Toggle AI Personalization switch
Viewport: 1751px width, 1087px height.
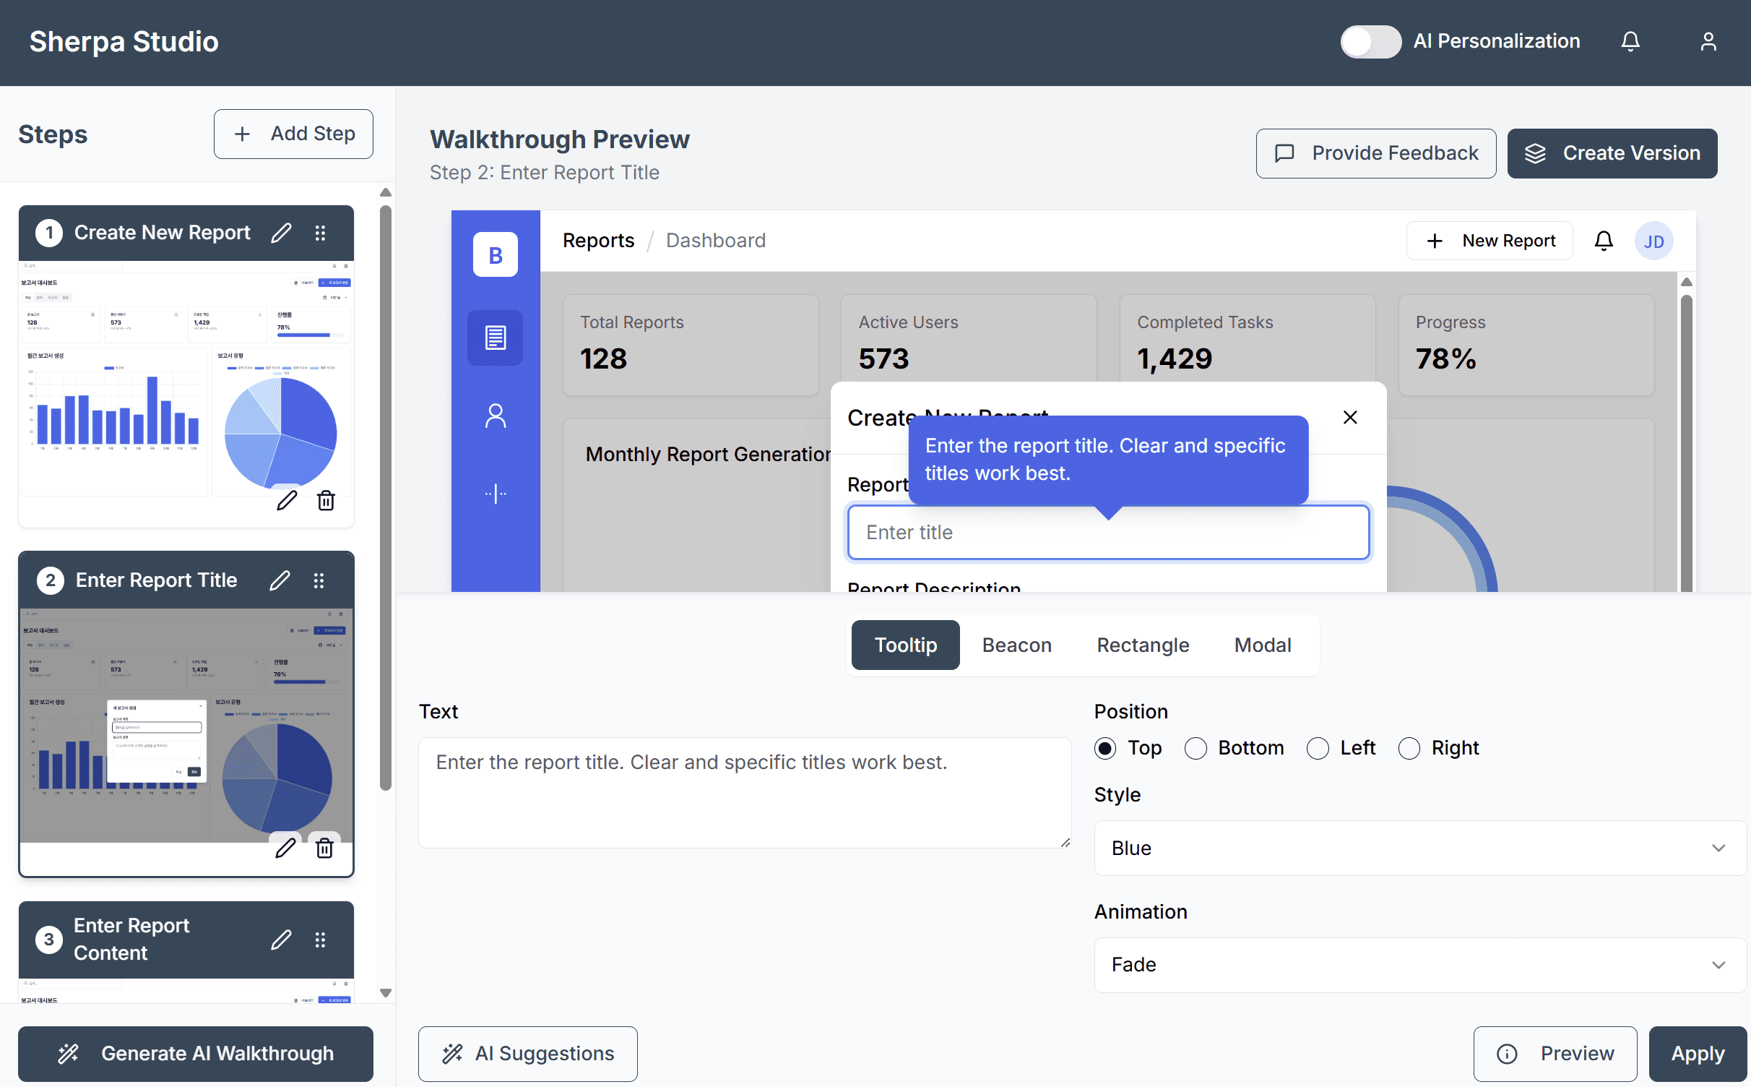tap(1370, 41)
